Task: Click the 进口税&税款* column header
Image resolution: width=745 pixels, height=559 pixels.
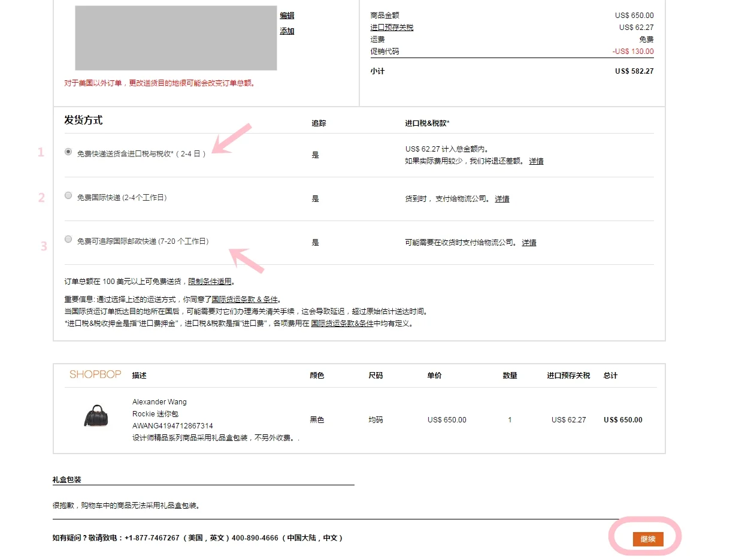Action: click(x=427, y=123)
